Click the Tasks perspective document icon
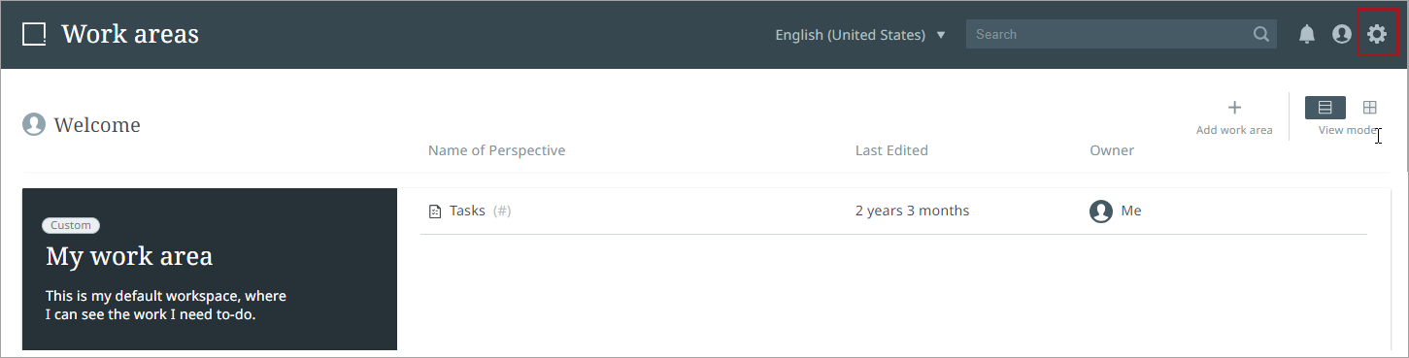1409x358 pixels. click(435, 212)
